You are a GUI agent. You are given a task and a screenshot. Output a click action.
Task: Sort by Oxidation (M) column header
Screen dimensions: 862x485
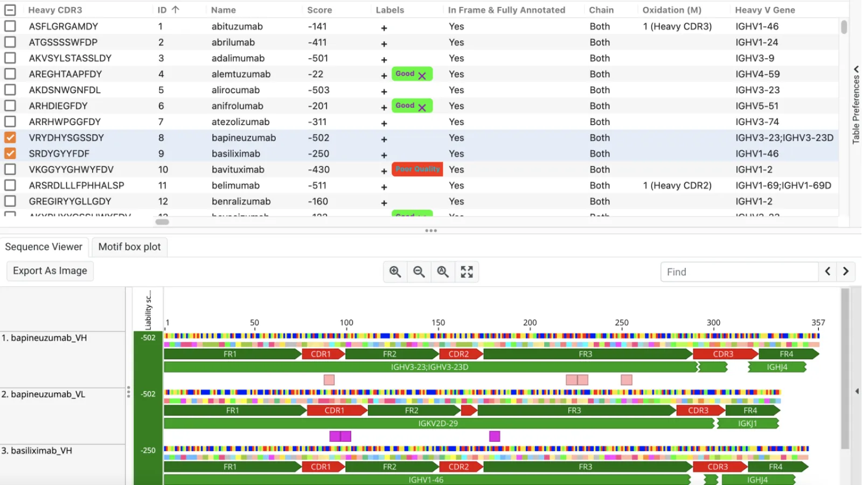[672, 10]
